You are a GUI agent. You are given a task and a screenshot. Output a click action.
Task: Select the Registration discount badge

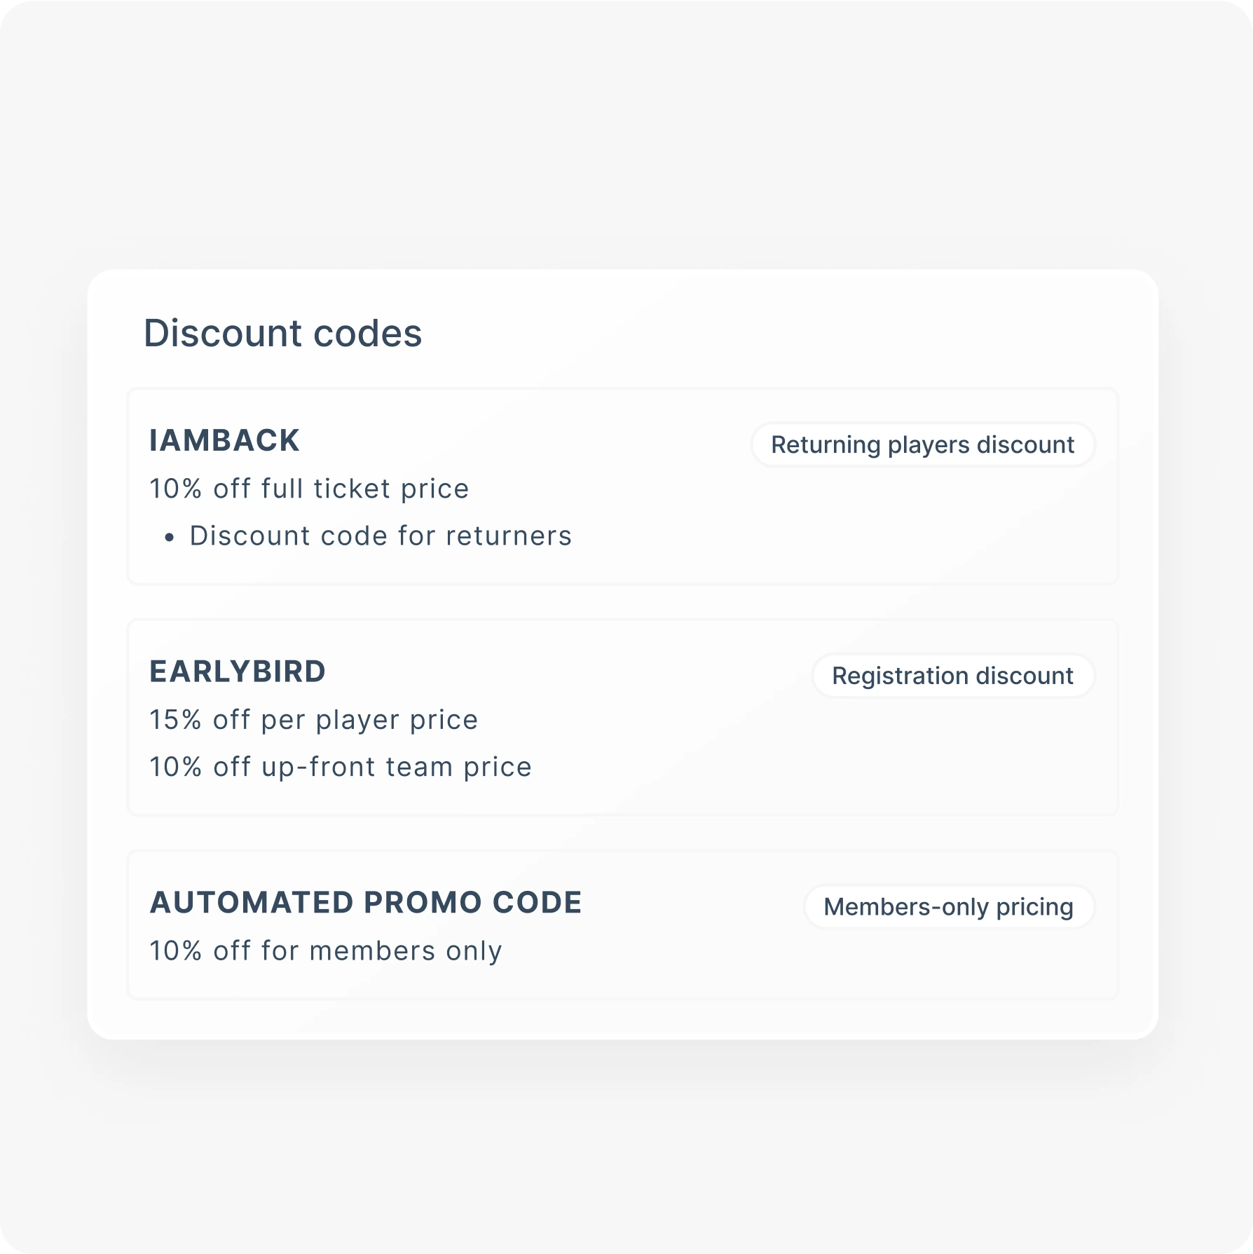[952, 676]
